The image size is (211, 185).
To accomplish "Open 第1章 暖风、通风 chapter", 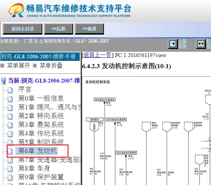I will point(49,107).
